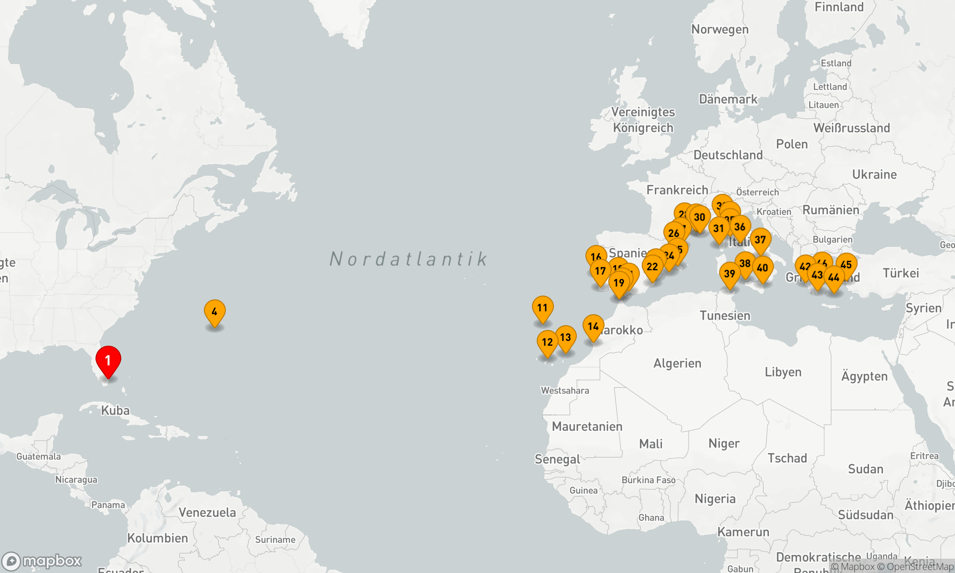Open the pin labeled 40
This screenshot has width=955, height=573.
pos(763,268)
